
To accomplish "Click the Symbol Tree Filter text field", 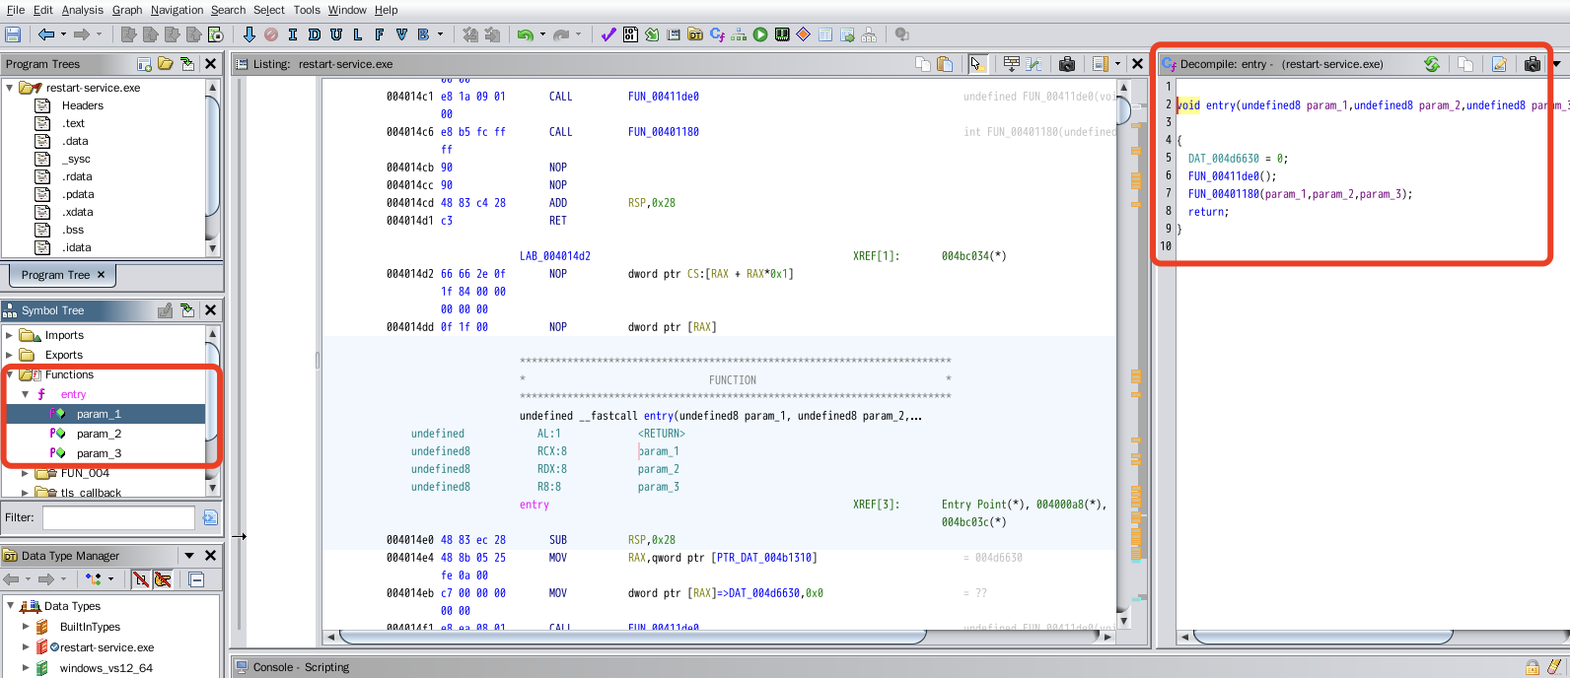I will [x=118, y=517].
